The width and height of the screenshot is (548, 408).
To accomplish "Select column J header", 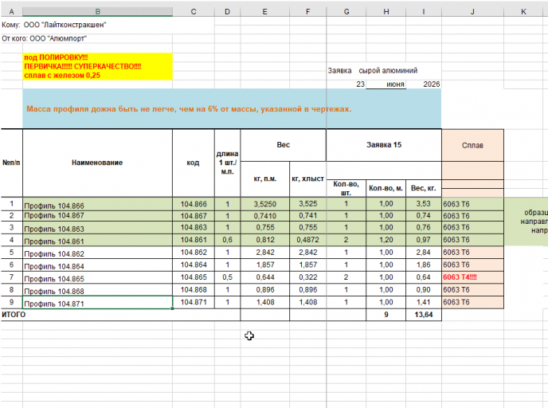I will point(472,11).
